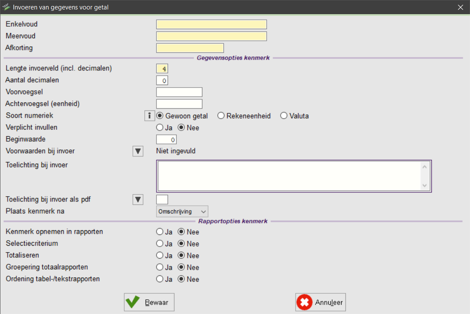
Task: Click the info icon beside Soort numeriek
Action: (x=149, y=116)
